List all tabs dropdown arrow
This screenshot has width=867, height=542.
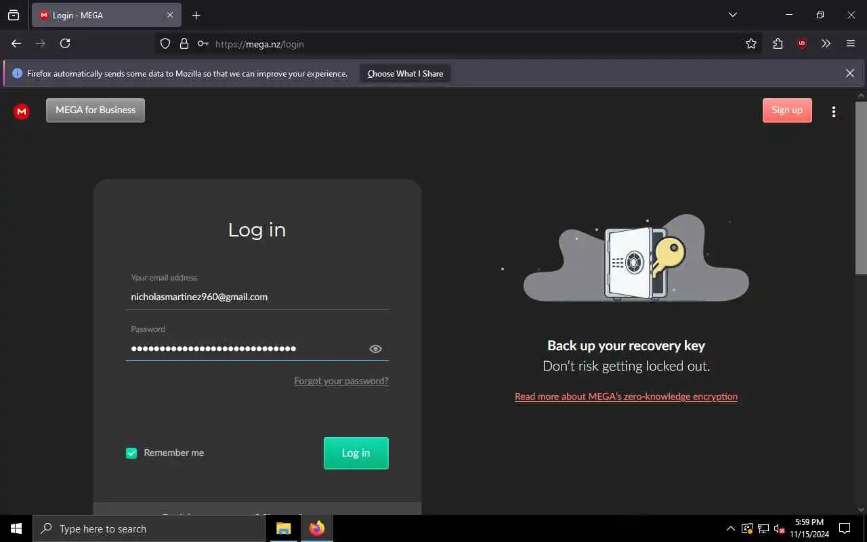click(x=732, y=15)
